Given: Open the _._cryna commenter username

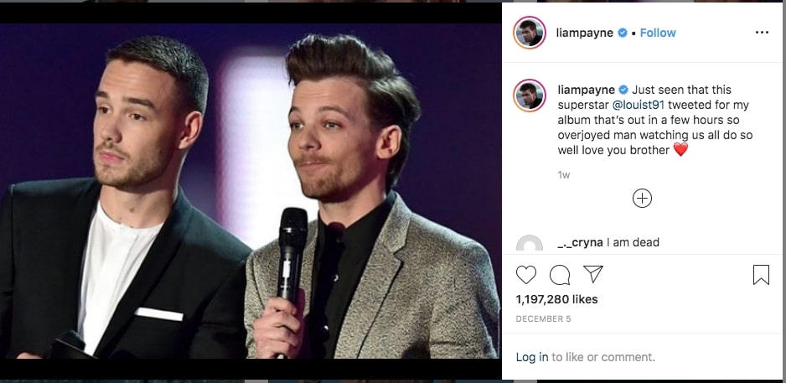Looking at the screenshot, I should pos(582,242).
